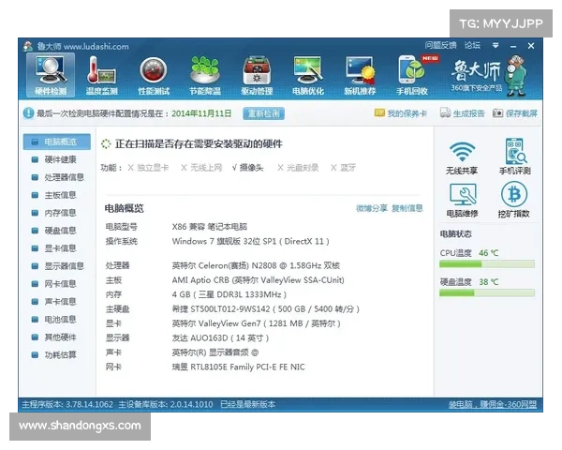Viewport: 562px width, 450px height.
Task: Open 我的保养卡 maintenance card
Action: click(401, 113)
